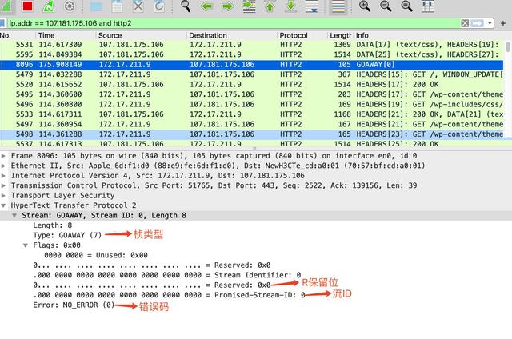Select packet number 5531

pyautogui.click(x=251, y=44)
